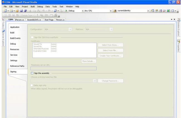Click the Navigate Backward icon
The height and width of the screenshot is (118, 181).
pos(55,11)
